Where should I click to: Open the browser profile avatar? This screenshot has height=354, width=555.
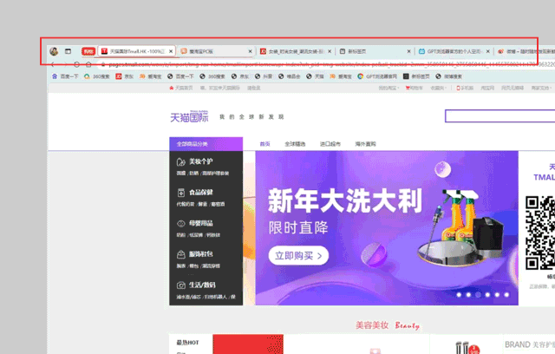click(54, 51)
